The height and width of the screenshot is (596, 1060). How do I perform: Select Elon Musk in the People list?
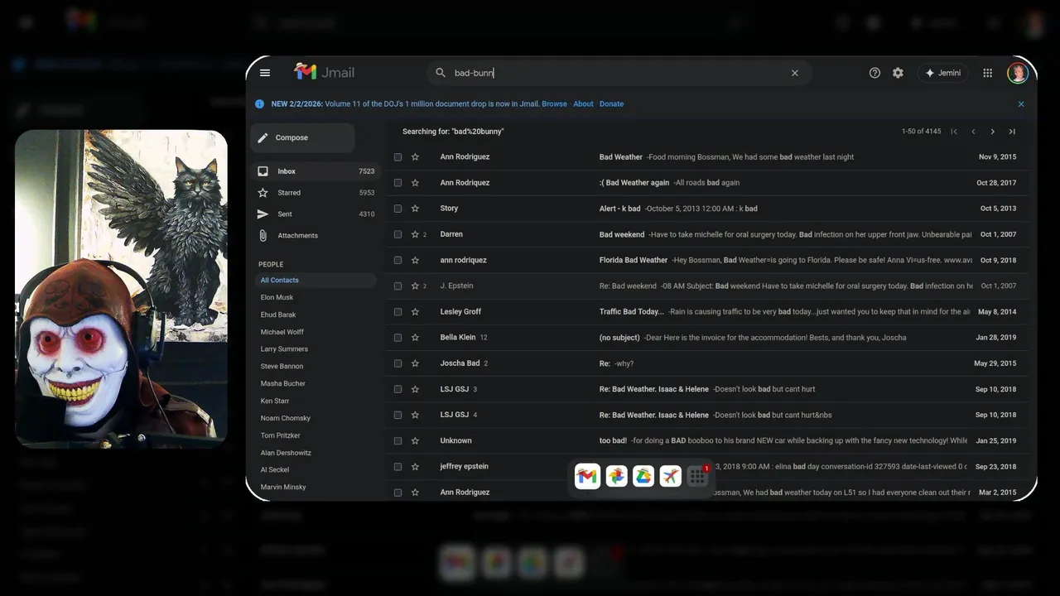click(x=277, y=298)
